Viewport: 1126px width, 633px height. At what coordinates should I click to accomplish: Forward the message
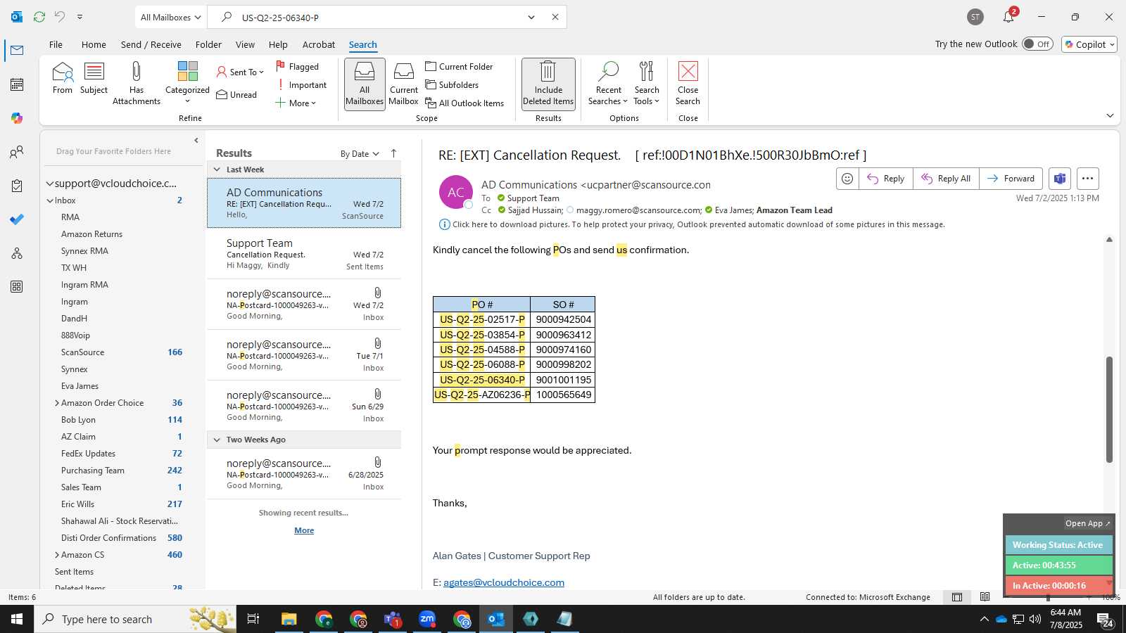coord(1011,179)
